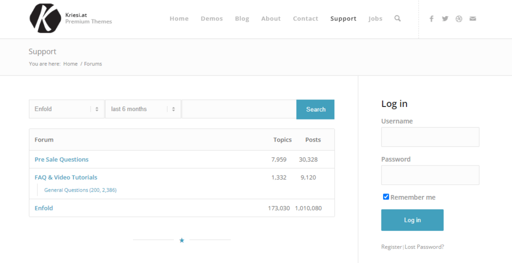The width and height of the screenshot is (512, 263).
Task: Click the 30,328 posts value
Action: pos(308,159)
